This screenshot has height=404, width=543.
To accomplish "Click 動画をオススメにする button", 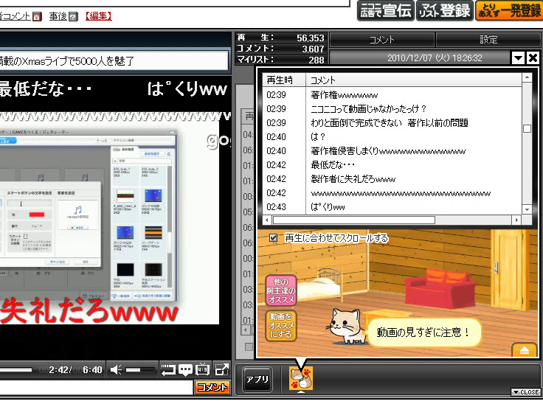I will point(281,325).
